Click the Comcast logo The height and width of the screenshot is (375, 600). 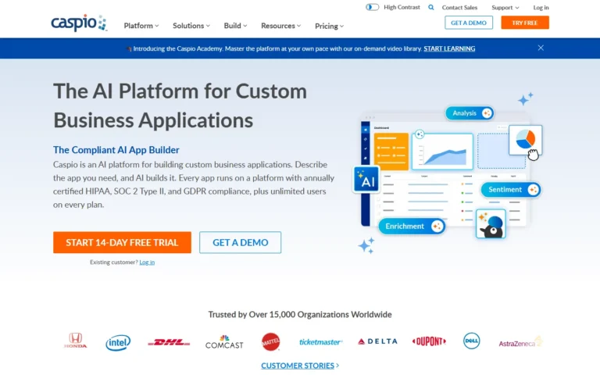224,342
